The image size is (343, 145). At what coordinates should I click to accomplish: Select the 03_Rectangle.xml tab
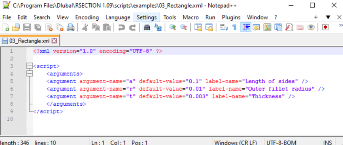[30, 41]
